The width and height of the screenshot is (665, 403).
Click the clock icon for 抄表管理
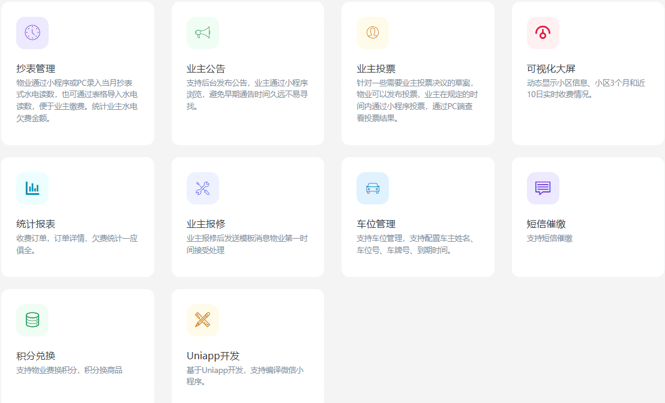32,33
